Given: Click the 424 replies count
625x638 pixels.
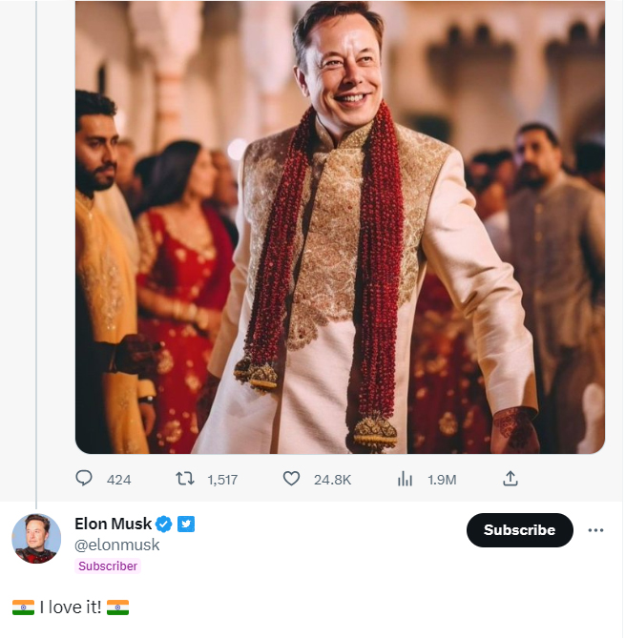Looking at the screenshot, I should click(x=118, y=480).
